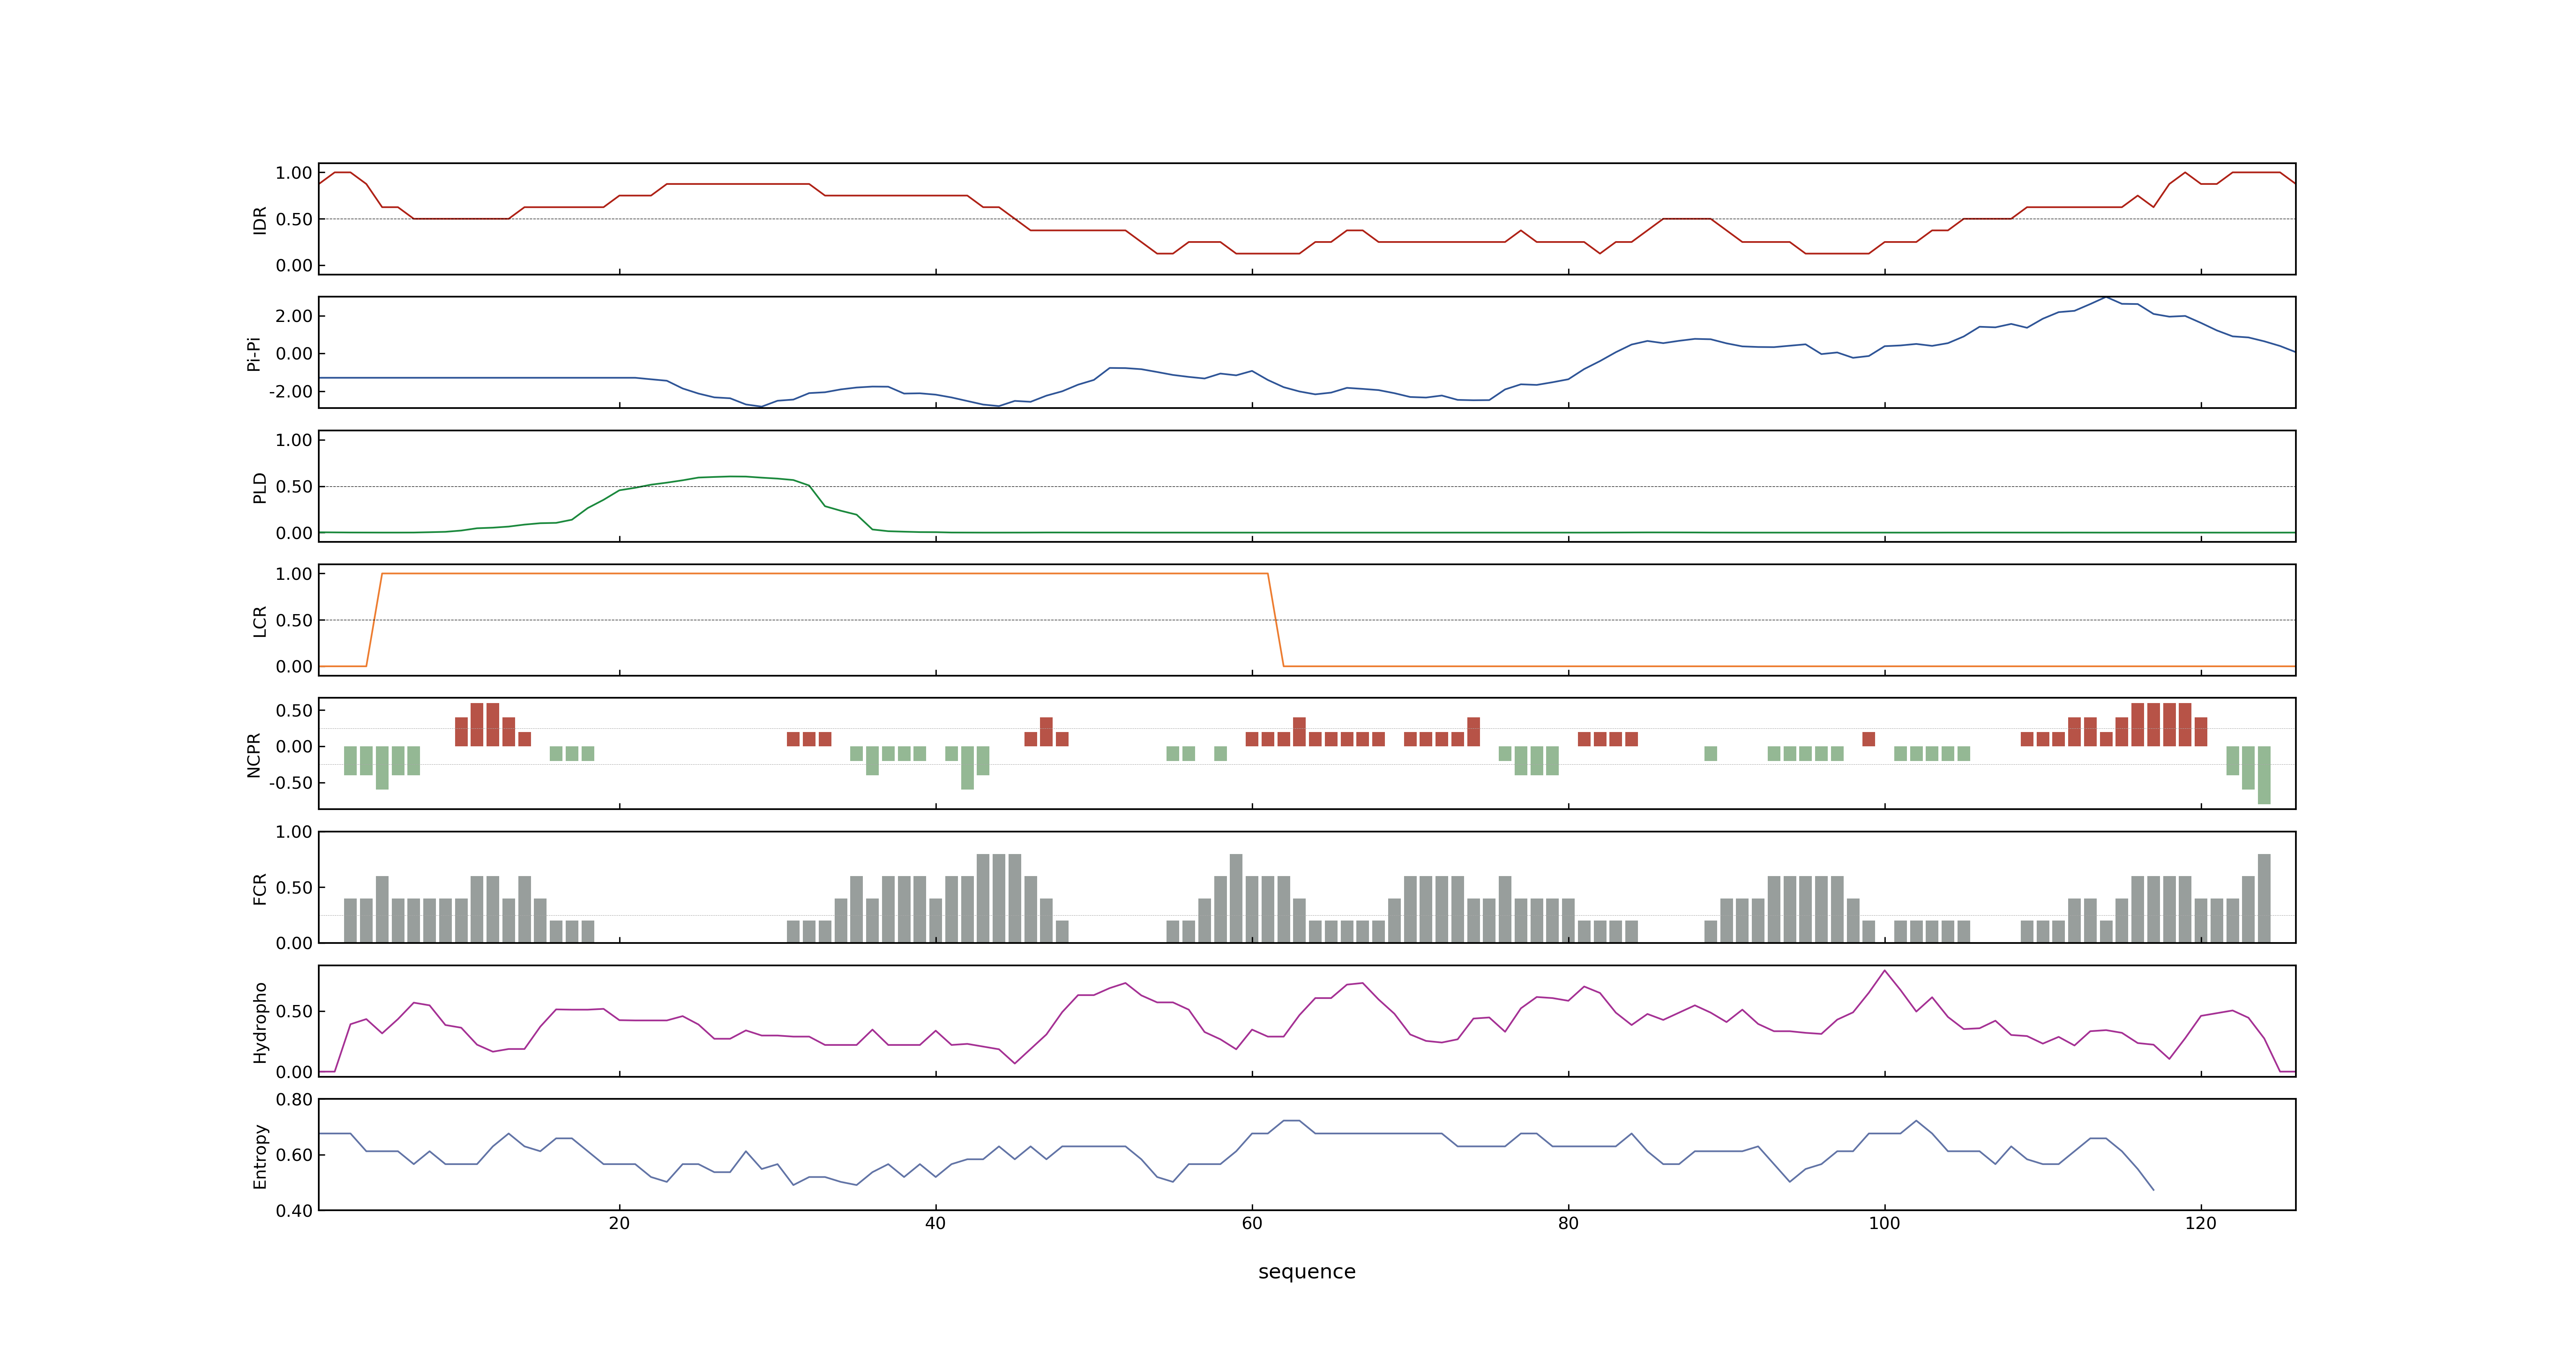Click x-axis tick label 100
The height and width of the screenshot is (1360, 2551).
click(1884, 1222)
